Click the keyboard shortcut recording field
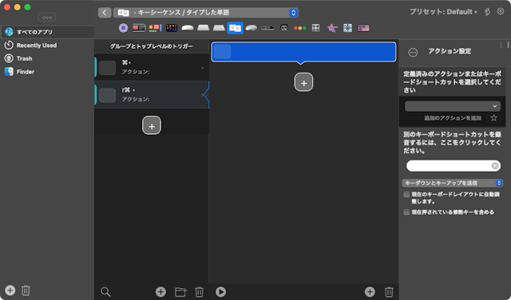511x300 pixels. pyautogui.click(x=454, y=166)
